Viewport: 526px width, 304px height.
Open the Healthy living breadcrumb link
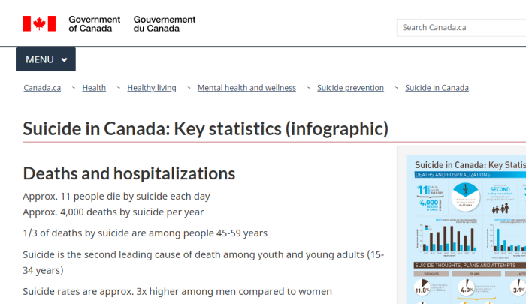tap(152, 88)
